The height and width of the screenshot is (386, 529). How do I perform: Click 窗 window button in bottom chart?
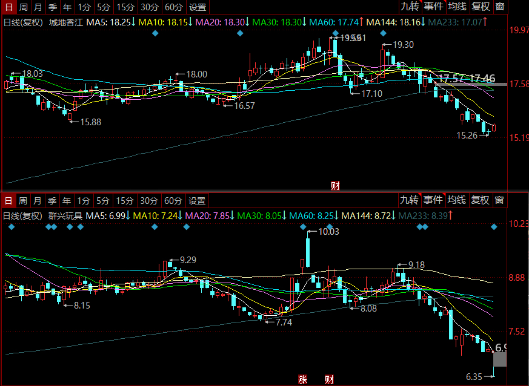click(499, 200)
